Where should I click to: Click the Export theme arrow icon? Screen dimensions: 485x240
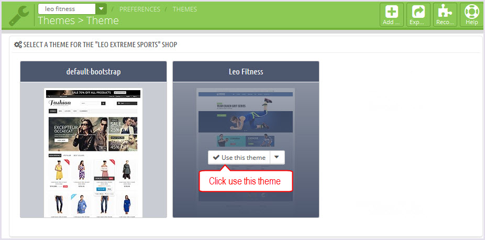coord(418,12)
